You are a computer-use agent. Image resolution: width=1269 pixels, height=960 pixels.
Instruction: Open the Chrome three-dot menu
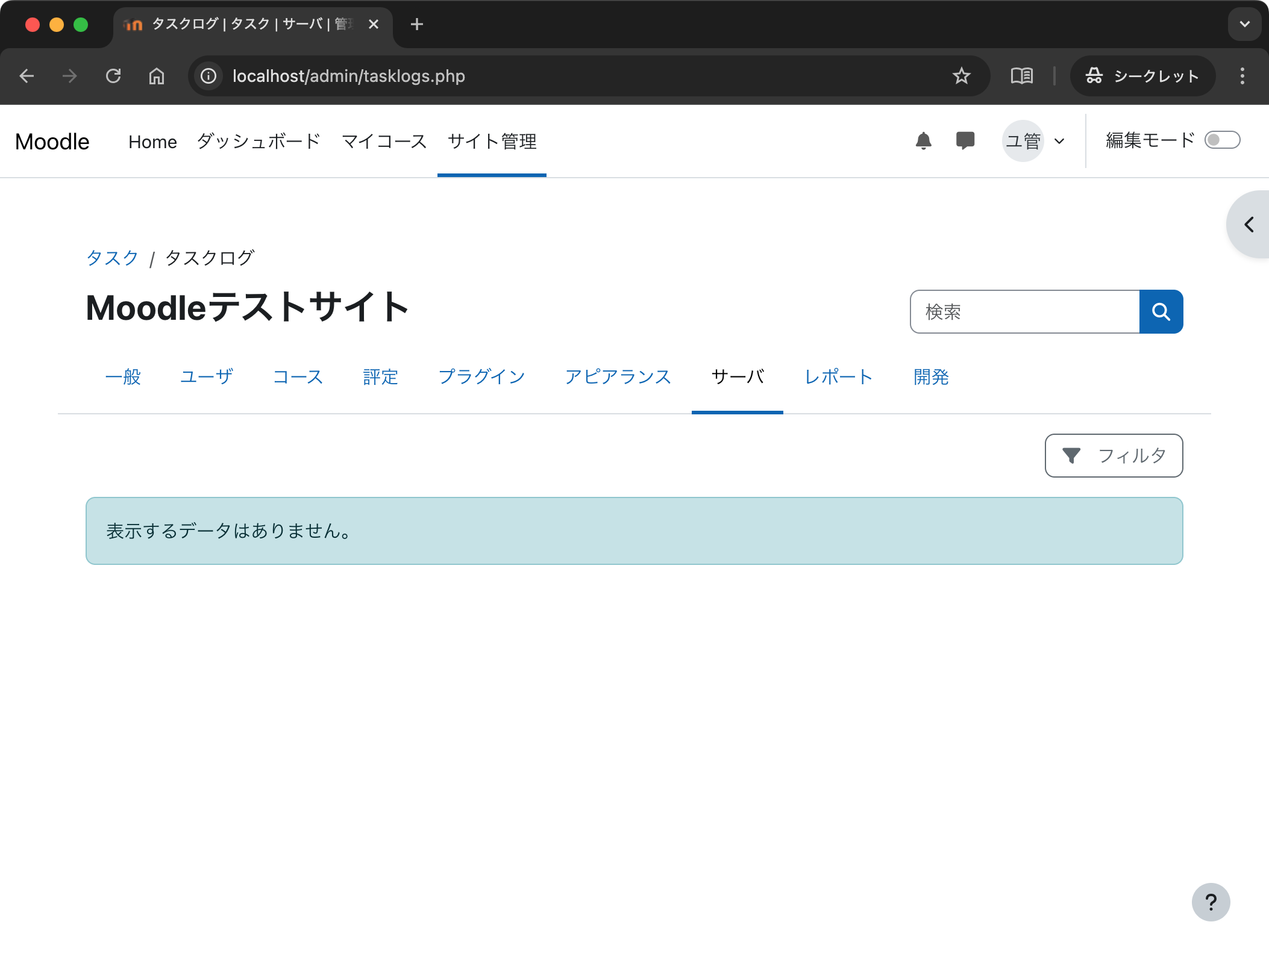coord(1242,76)
